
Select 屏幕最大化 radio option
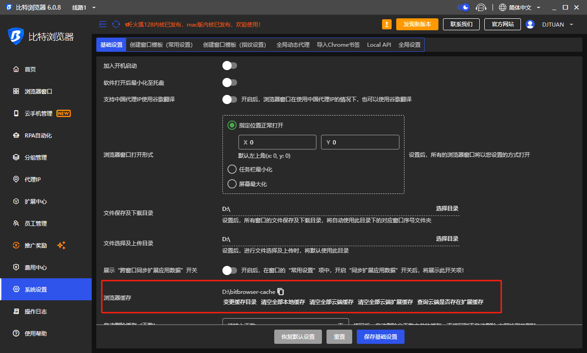232,184
